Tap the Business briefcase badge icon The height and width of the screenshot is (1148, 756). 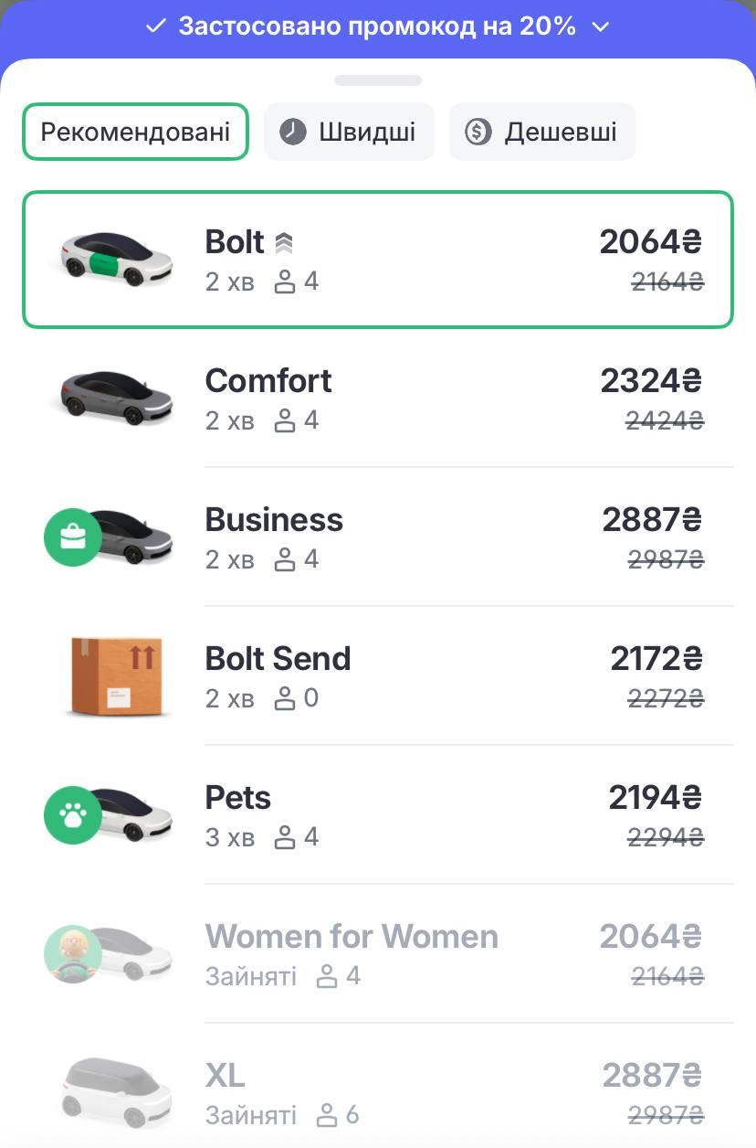tap(72, 537)
